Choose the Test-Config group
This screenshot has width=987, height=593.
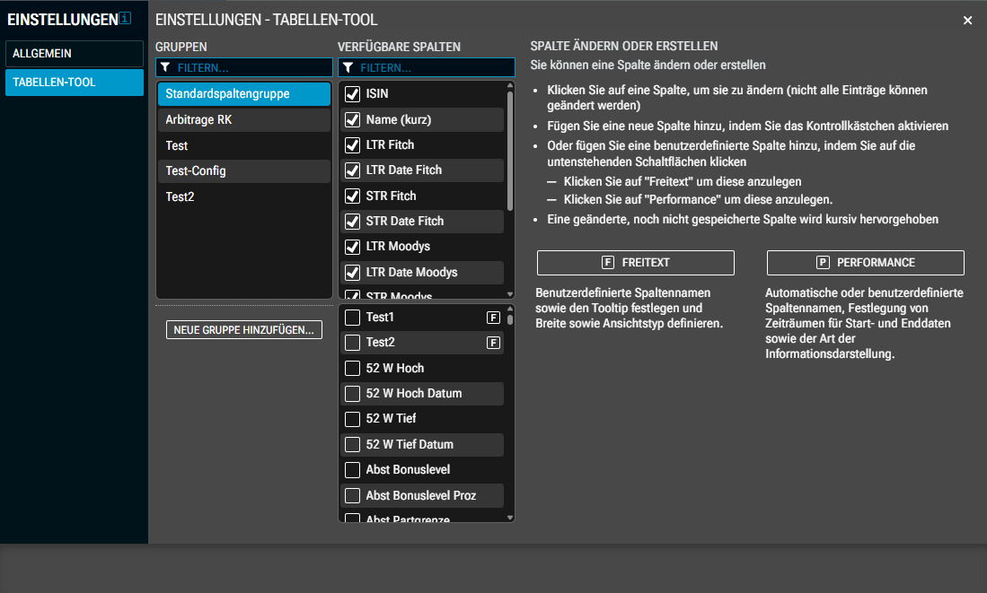[x=244, y=171]
